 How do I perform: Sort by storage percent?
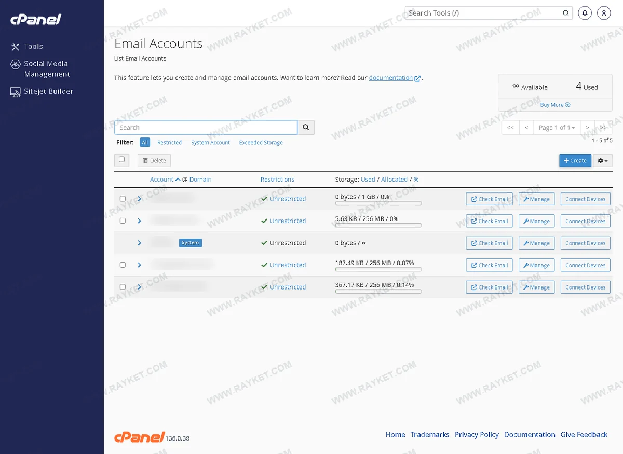(x=416, y=180)
